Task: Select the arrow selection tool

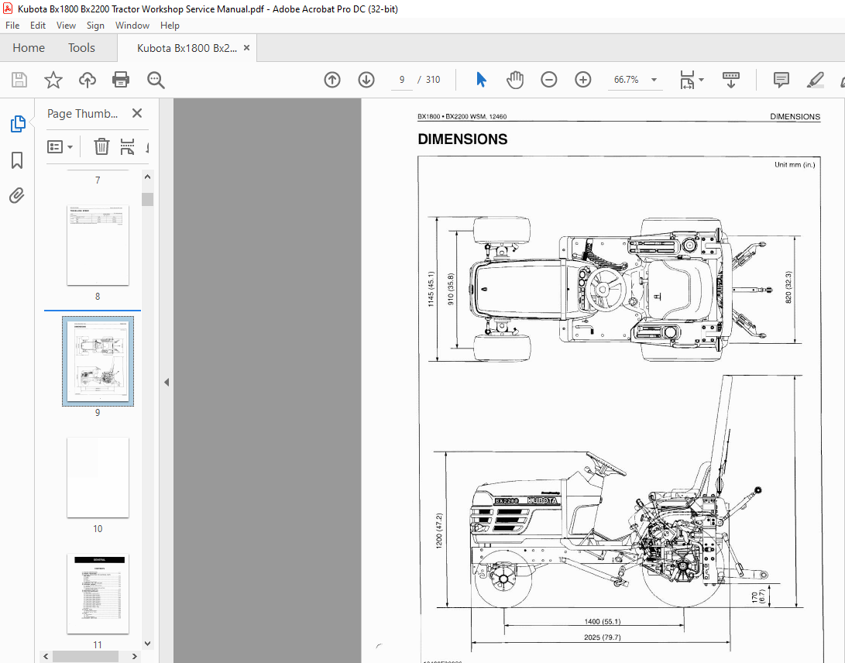Action: (481, 80)
